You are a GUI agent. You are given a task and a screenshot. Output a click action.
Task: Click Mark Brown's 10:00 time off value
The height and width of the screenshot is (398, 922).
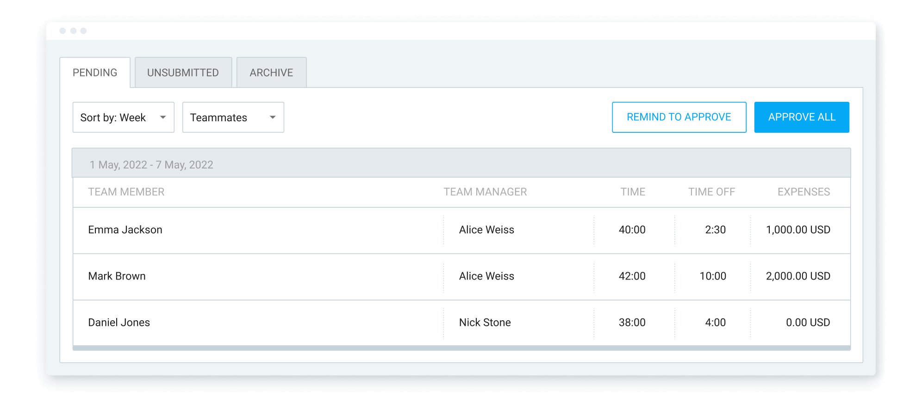[713, 276]
